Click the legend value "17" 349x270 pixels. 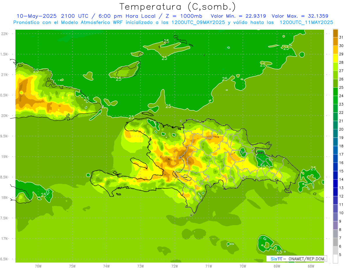(x=341, y=154)
